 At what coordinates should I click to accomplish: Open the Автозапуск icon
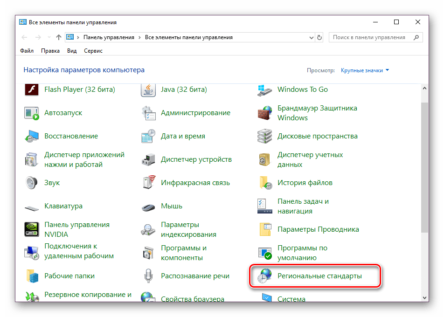(x=31, y=113)
